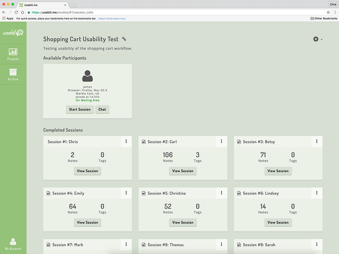Click Import bookmarks now link
339x254 pixels.
coord(112,19)
